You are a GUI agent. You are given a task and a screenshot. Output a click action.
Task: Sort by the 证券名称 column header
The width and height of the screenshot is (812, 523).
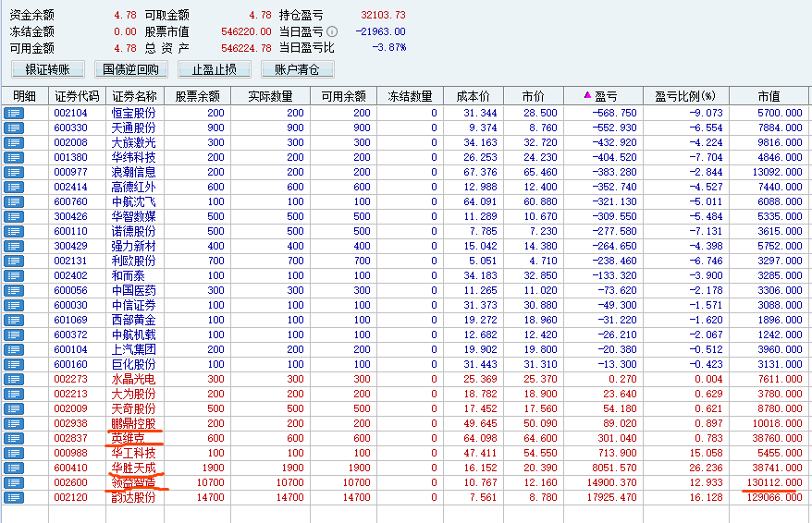[135, 96]
